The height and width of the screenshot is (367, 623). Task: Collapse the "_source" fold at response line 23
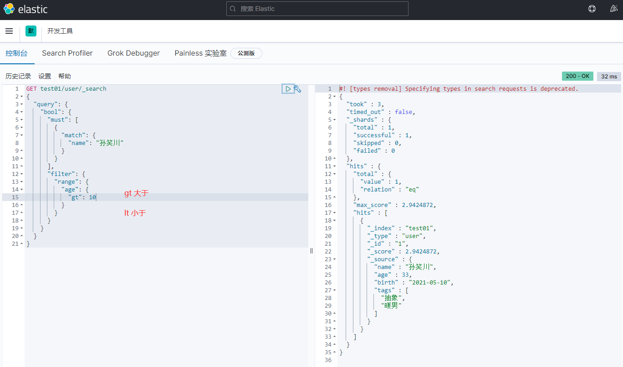[335, 259]
